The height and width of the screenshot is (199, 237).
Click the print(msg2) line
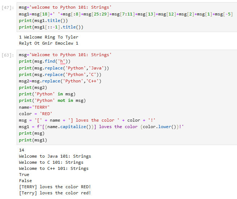(33, 87)
